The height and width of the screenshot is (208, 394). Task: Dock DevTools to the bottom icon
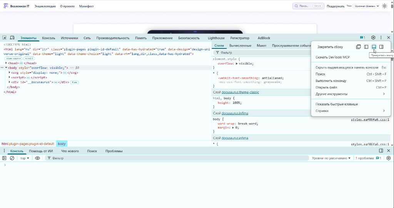(x=374, y=47)
